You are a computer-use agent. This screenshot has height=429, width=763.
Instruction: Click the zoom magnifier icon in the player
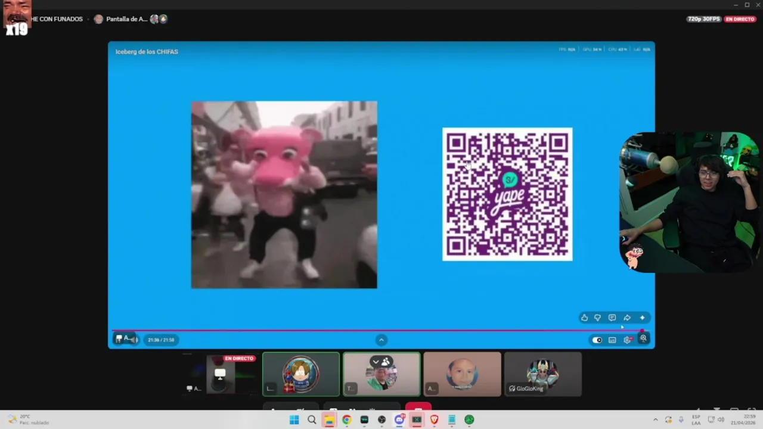[643, 338]
